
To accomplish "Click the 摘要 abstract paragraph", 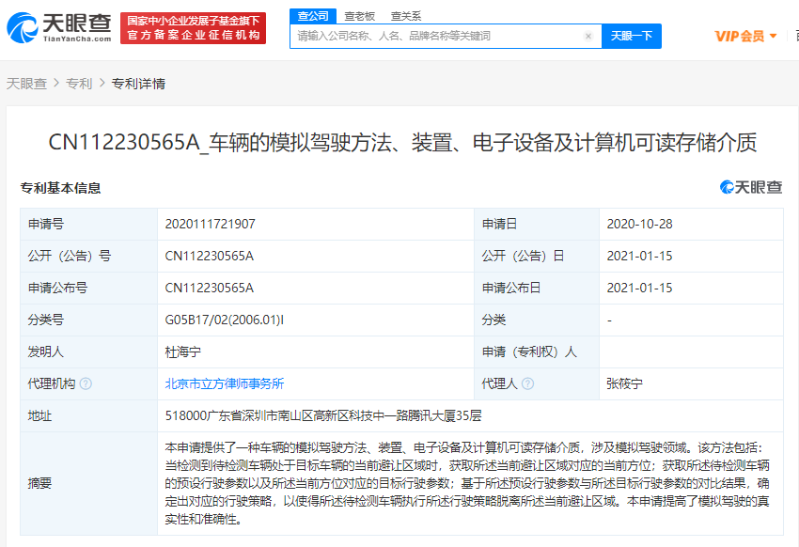I will (467, 483).
